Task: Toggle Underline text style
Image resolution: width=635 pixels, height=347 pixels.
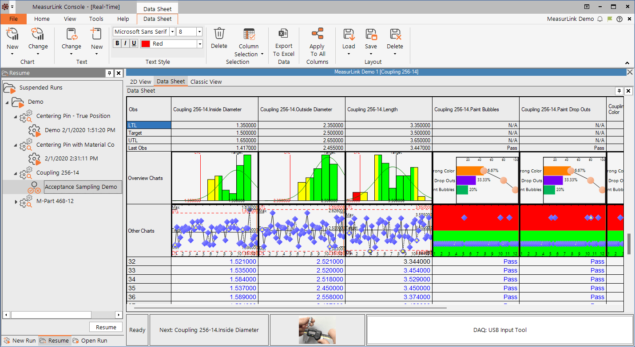Action: [x=134, y=43]
